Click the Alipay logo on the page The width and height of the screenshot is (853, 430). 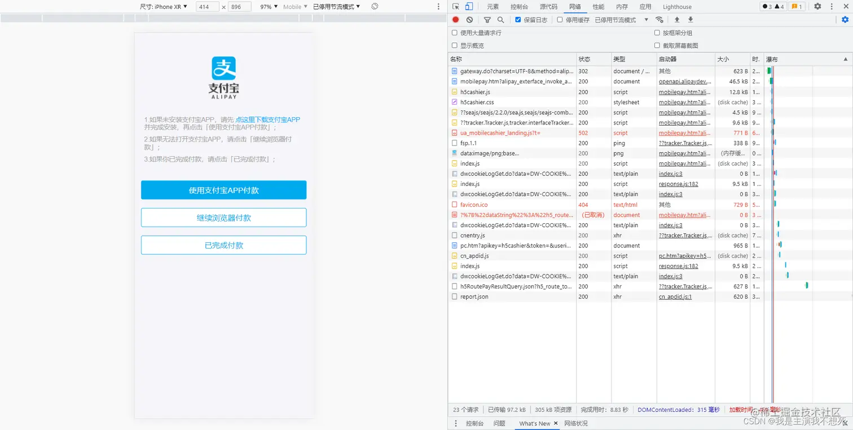point(224,78)
